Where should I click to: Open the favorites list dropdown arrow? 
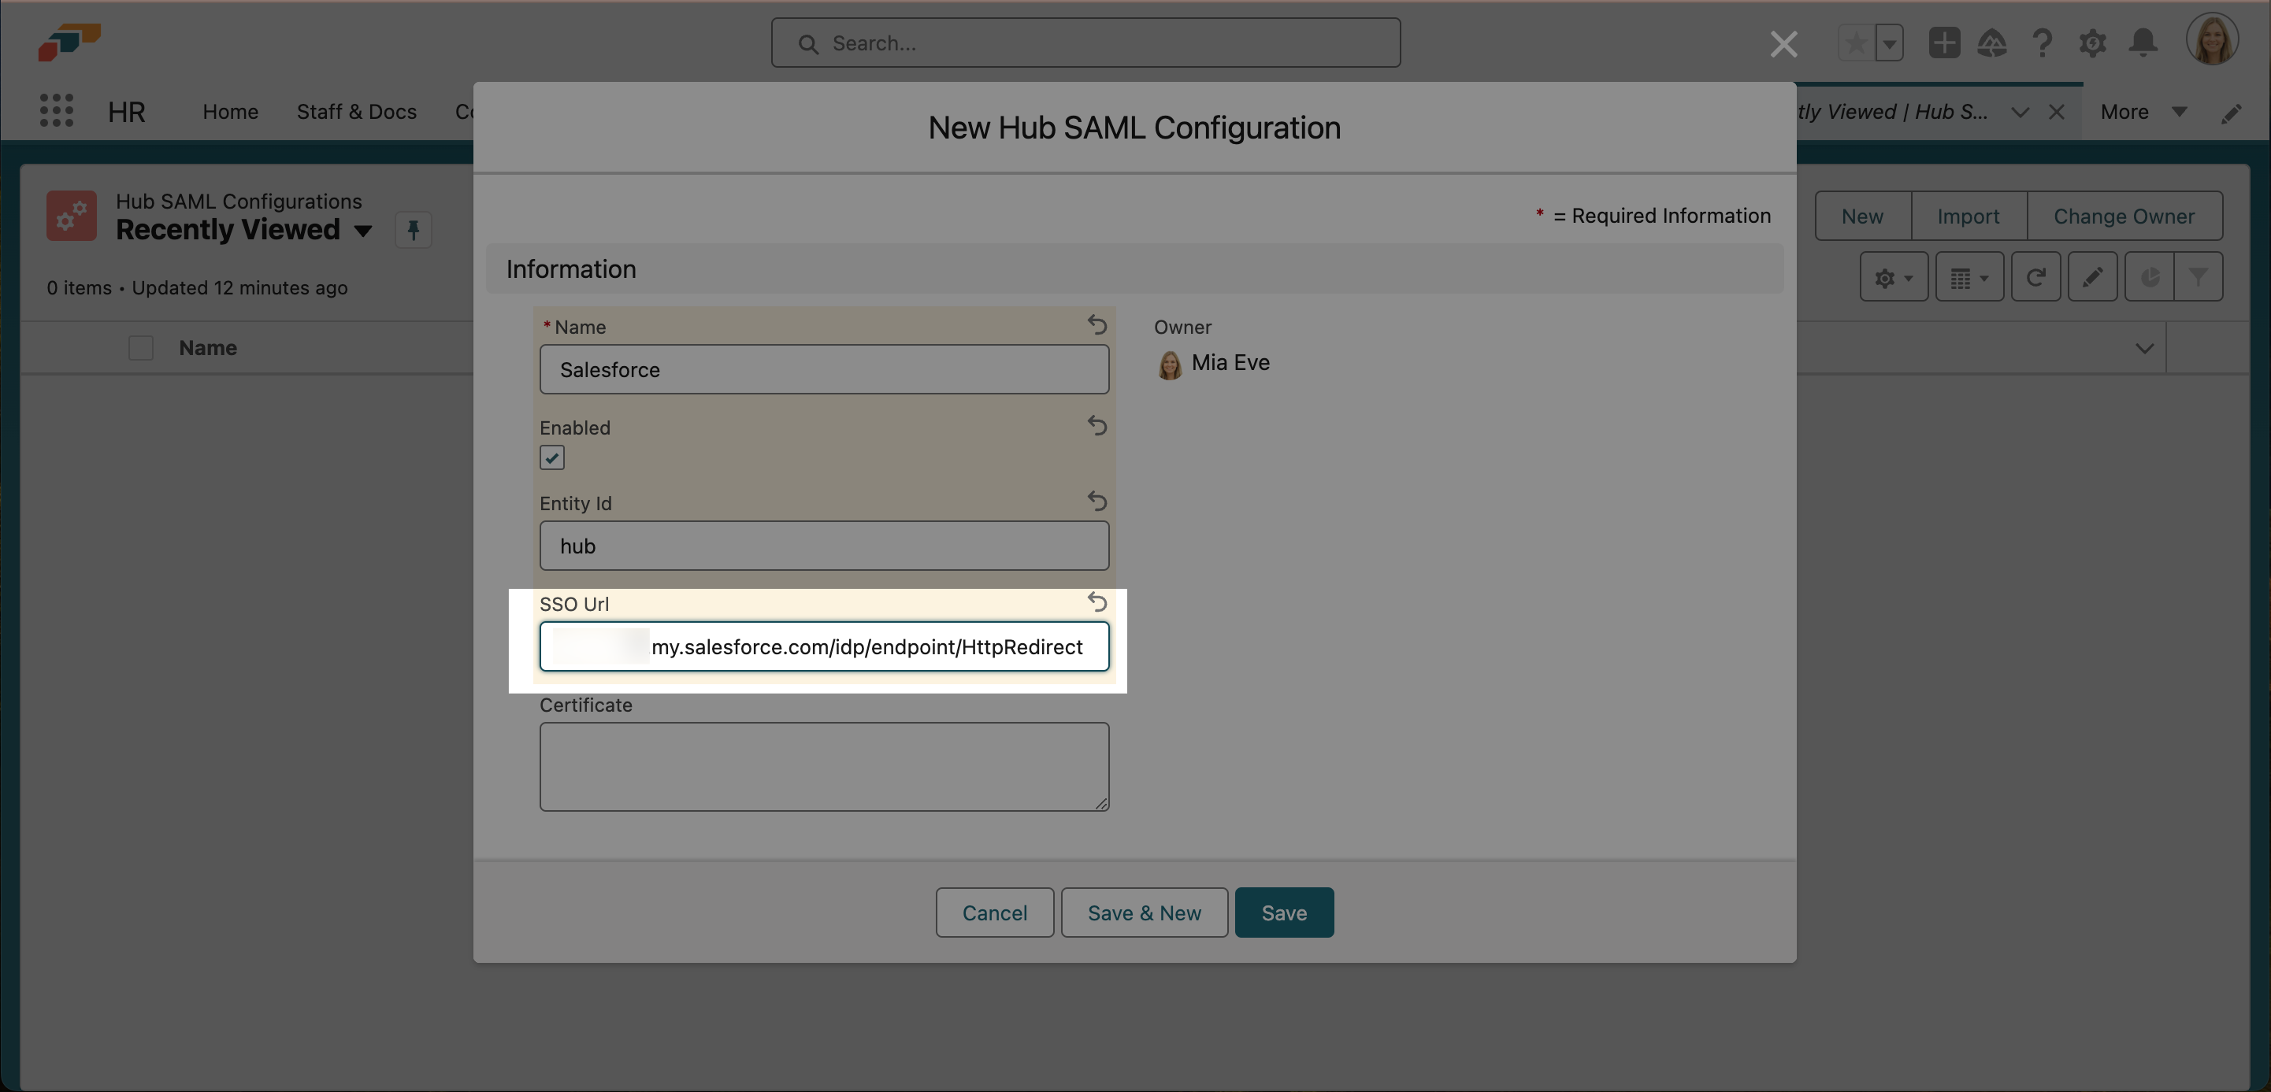pyautogui.click(x=1889, y=43)
